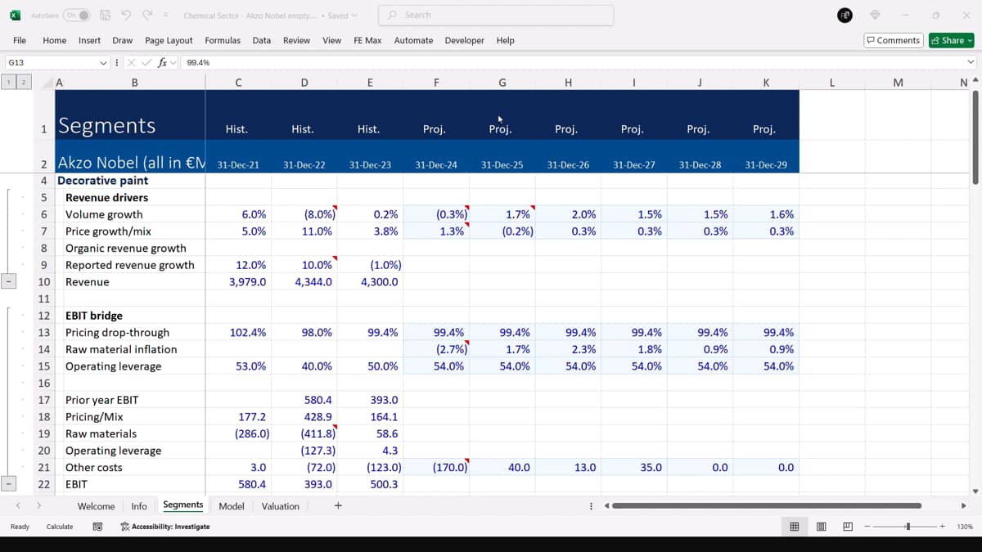Switch to the Valuation sheet tab
The height and width of the screenshot is (552, 982).
281,506
